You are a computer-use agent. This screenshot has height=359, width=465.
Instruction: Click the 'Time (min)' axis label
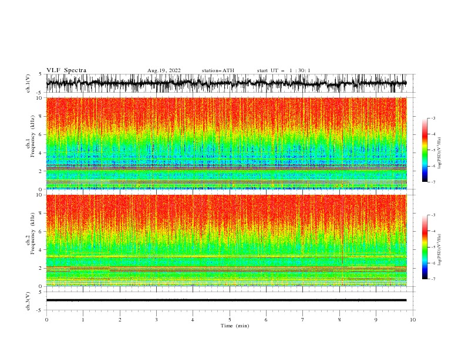tap(235, 326)
